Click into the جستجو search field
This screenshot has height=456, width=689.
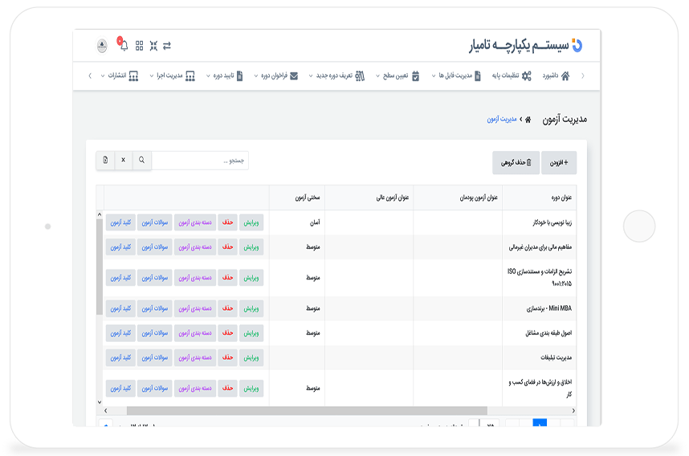pos(201,161)
